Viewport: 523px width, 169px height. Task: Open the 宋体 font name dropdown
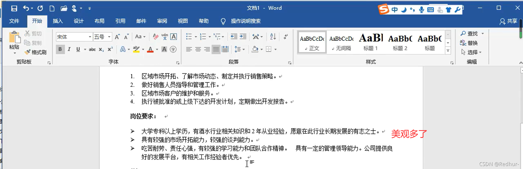point(90,37)
